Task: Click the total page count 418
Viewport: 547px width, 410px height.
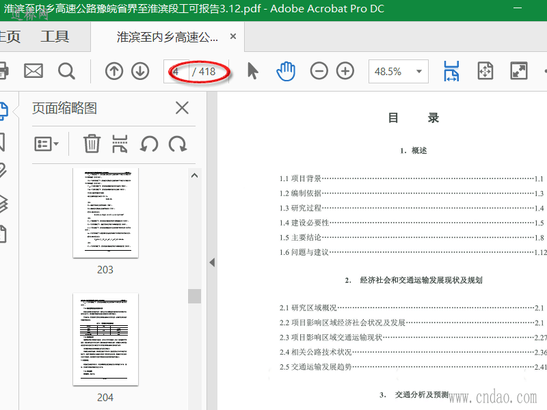Action: (x=207, y=72)
